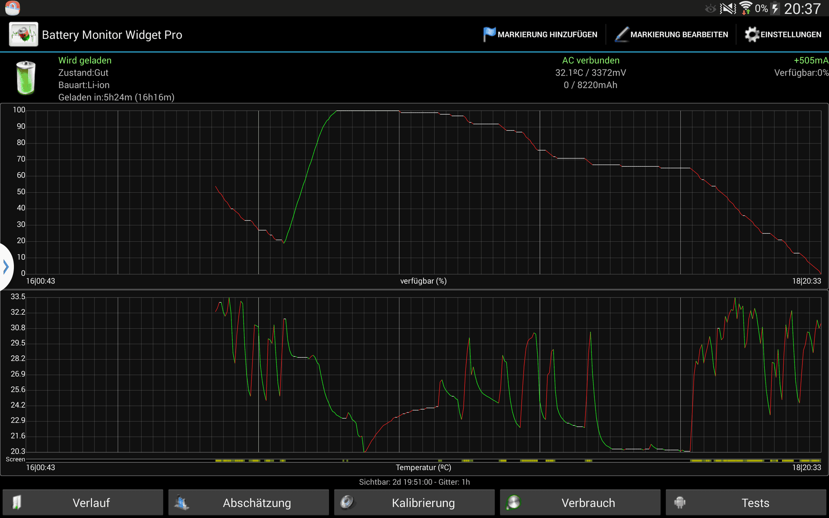Tap the green charging battery icon
This screenshot has width=829, height=518.
click(x=25, y=78)
